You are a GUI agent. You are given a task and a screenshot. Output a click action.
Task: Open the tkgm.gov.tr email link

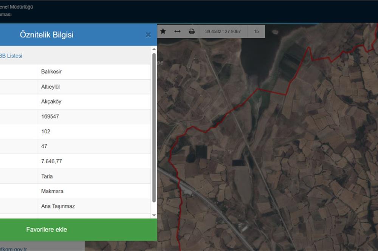pyautogui.click(x=13, y=249)
